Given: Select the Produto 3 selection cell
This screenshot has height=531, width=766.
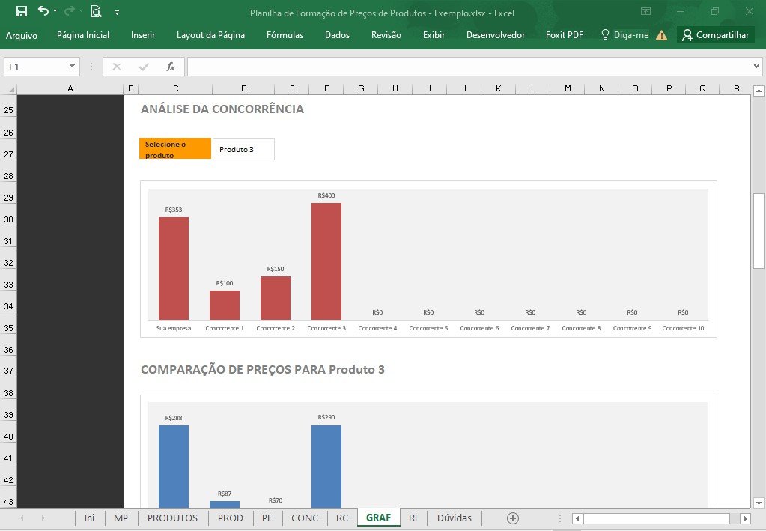Looking at the screenshot, I should pyautogui.click(x=243, y=149).
